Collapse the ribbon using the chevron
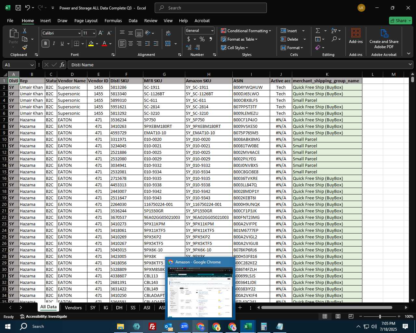Screen dimensions: 416x333 pos(409,54)
